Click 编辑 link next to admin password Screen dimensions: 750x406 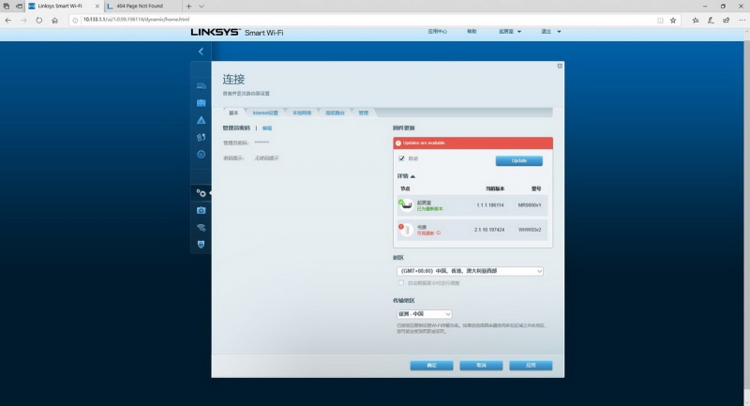coord(267,128)
